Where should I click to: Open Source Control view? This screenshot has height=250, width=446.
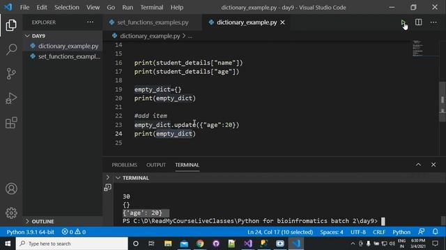coord(11,74)
